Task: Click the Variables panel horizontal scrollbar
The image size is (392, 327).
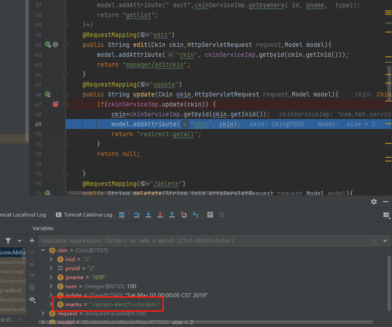Action: tap(206, 322)
